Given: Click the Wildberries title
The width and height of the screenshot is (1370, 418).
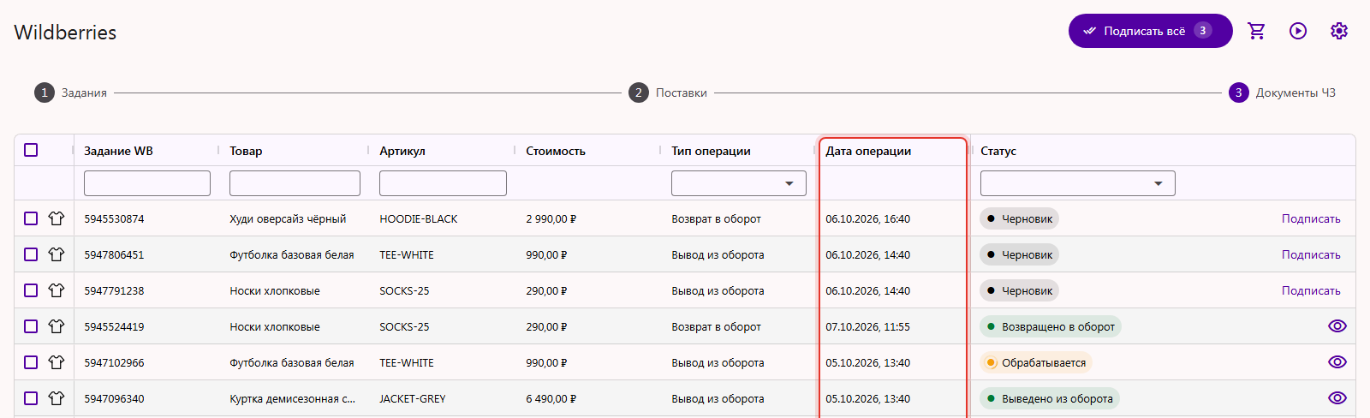Looking at the screenshot, I should 65,33.
